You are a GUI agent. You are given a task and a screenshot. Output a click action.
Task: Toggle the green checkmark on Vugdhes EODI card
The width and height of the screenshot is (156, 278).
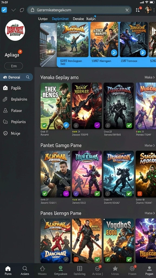(x=129, y=260)
